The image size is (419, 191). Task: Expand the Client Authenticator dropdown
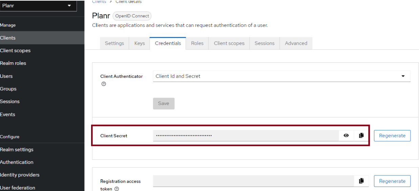click(x=282, y=76)
